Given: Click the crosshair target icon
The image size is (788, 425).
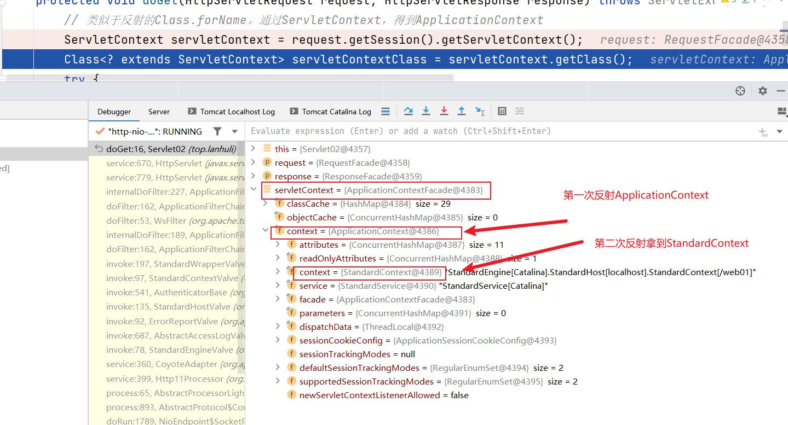Looking at the screenshot, I should point(740,91).
